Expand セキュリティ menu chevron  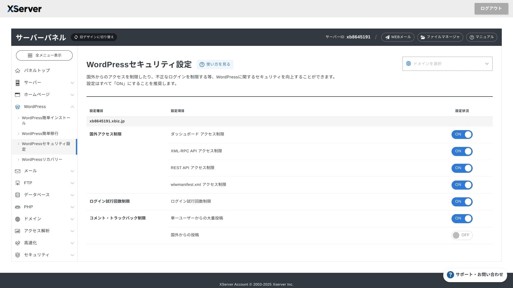point(72,255)
